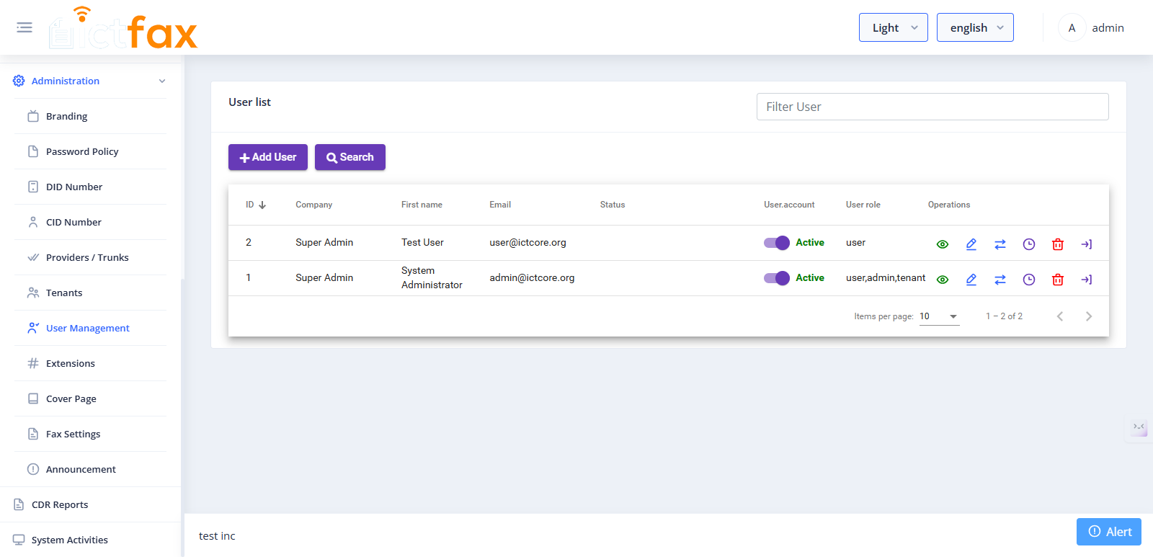Open clock history icon for System Administrator
Viewport: 1153px width, 557px height.
[1028, 280]
